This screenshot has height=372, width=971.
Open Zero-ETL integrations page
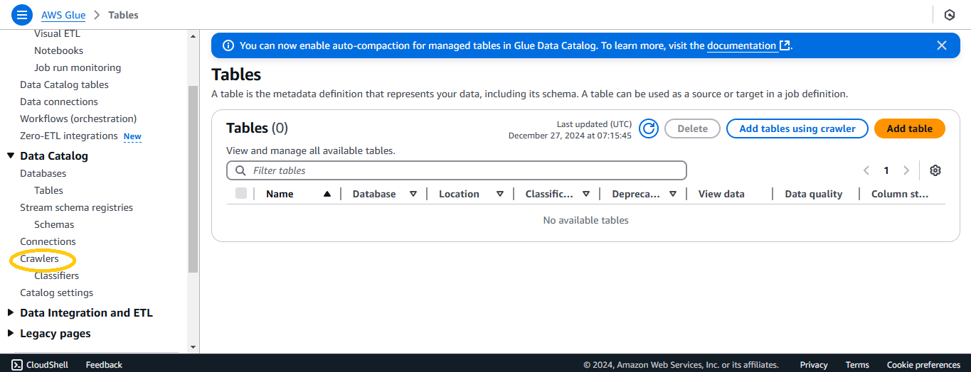pos(69,136)
